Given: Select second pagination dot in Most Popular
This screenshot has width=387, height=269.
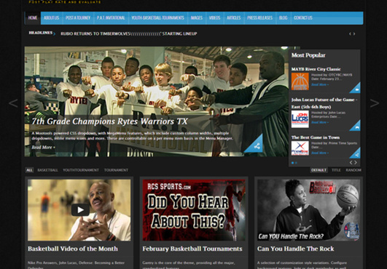Looking at the screenshot, I should (x=296, y=163).
